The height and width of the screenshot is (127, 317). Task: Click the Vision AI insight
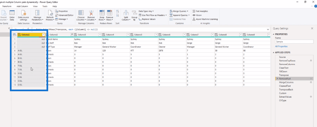coord(197,15)
